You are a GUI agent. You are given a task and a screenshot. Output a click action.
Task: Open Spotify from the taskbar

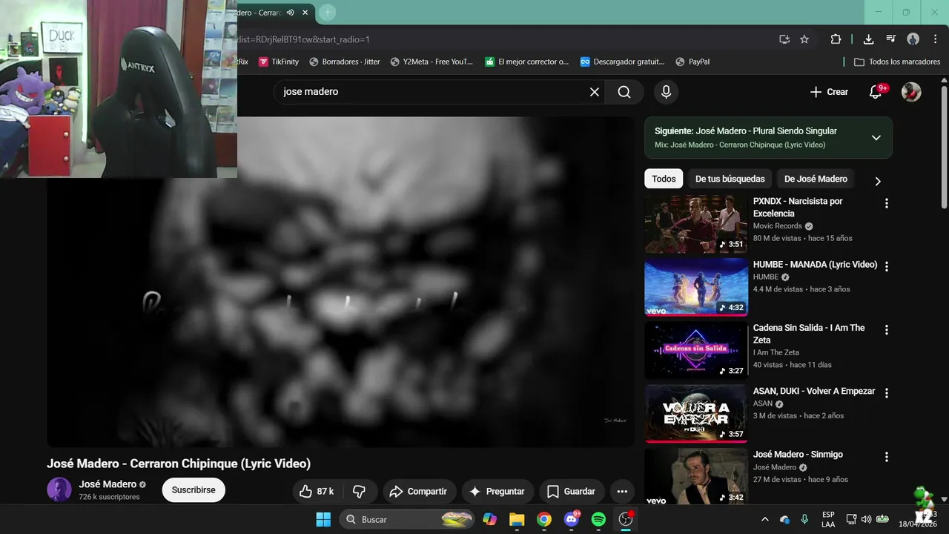(x=598, y=519)
